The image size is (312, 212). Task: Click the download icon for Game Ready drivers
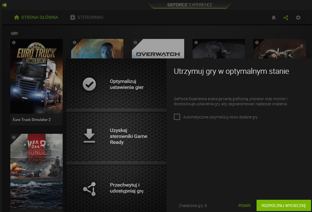89,136
